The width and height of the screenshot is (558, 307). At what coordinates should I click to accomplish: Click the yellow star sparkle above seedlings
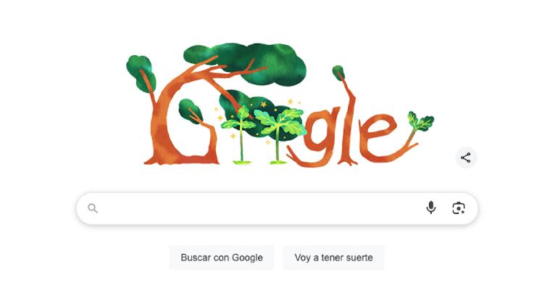click(263, 105)
